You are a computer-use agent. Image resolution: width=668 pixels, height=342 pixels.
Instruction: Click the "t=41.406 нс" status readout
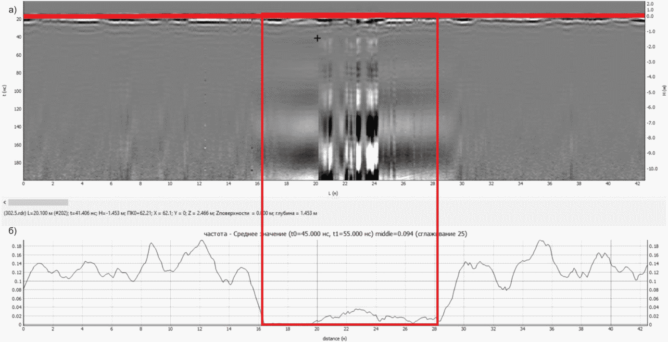coord(82,213)
